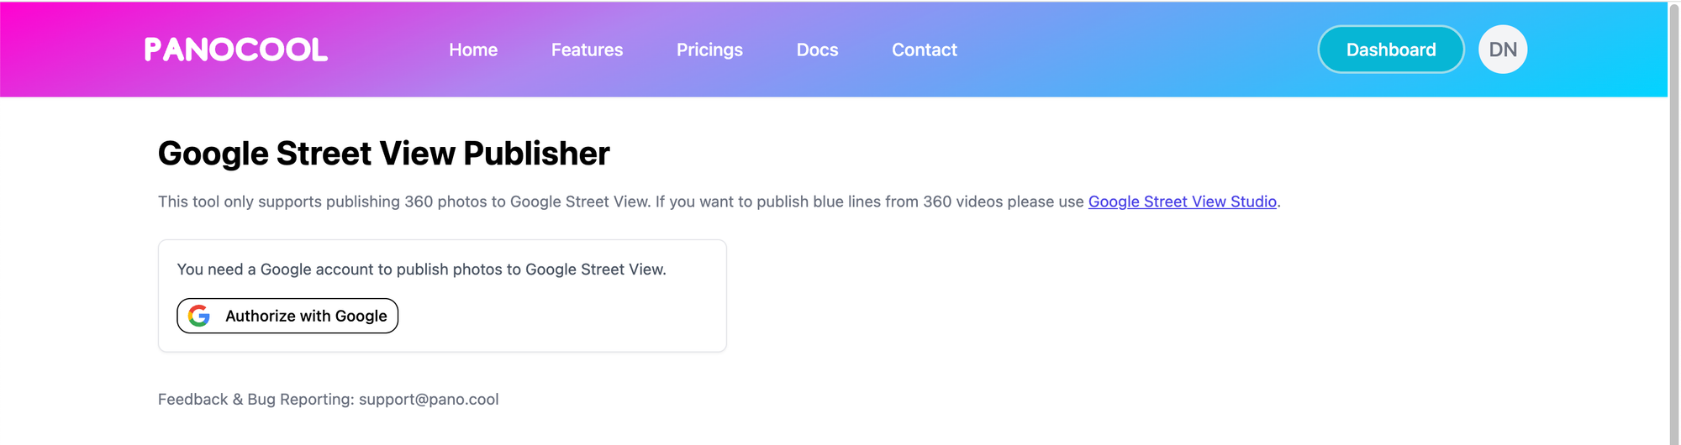Viewport: 1681px width, 445px height.
Task: Select Contact in the navigation bar
Action: (924, 50)
